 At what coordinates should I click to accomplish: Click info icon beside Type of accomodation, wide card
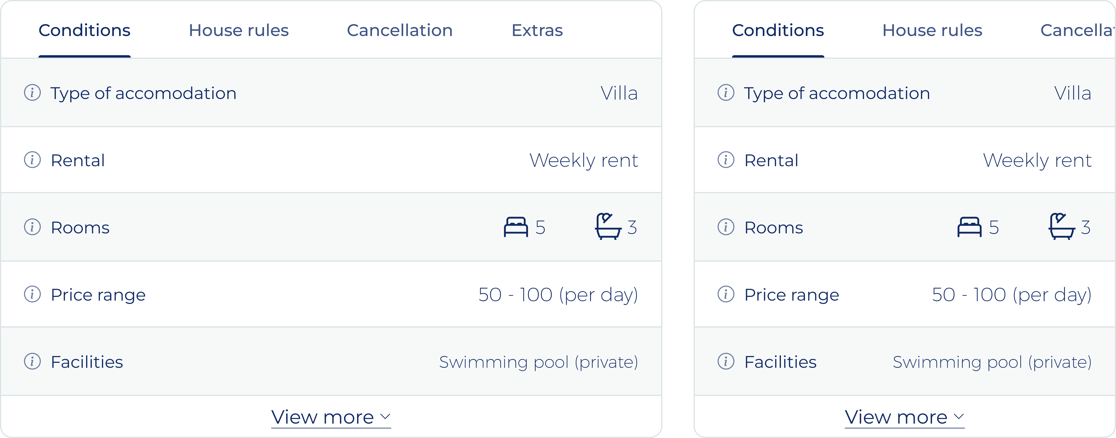pos(32,93)
